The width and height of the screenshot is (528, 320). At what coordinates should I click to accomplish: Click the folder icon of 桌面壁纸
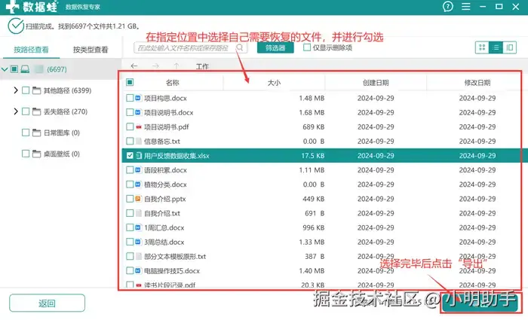[36, 154]
